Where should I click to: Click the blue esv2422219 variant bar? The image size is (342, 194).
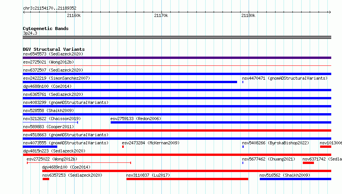(130, 82)
